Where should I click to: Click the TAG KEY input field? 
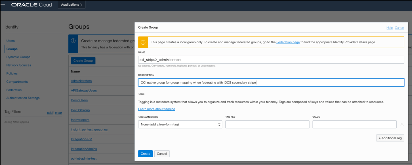point(267,124)
